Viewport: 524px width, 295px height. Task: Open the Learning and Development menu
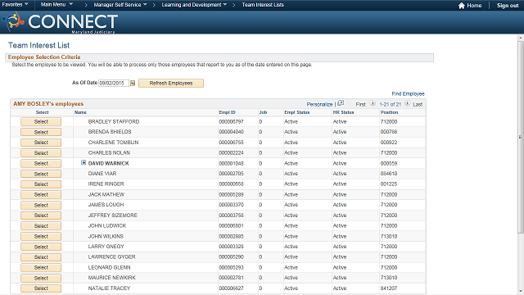pyautogui.click(x=194, y=5)
